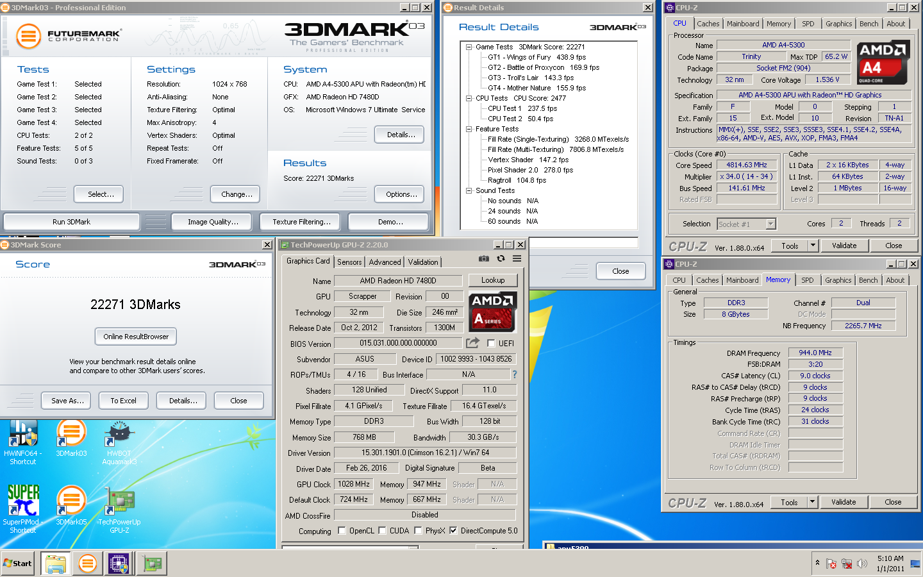
Task: Open the 3DMark03 desktop shortcut
Action: click(71, 439)
